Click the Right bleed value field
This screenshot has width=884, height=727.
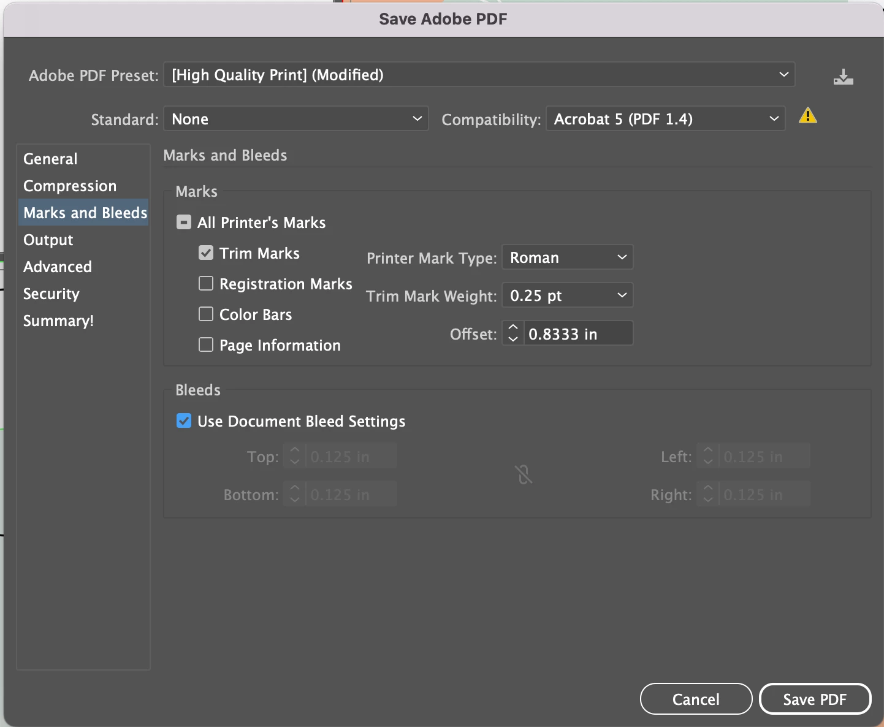pos(764,495)
